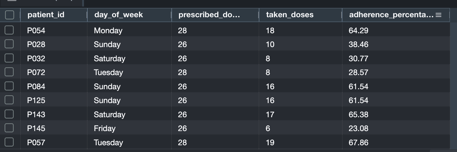This screenshot has width=457, height=152.
Task: Toggle the select-all checkbox in header
Action: (x=10, y=15)
